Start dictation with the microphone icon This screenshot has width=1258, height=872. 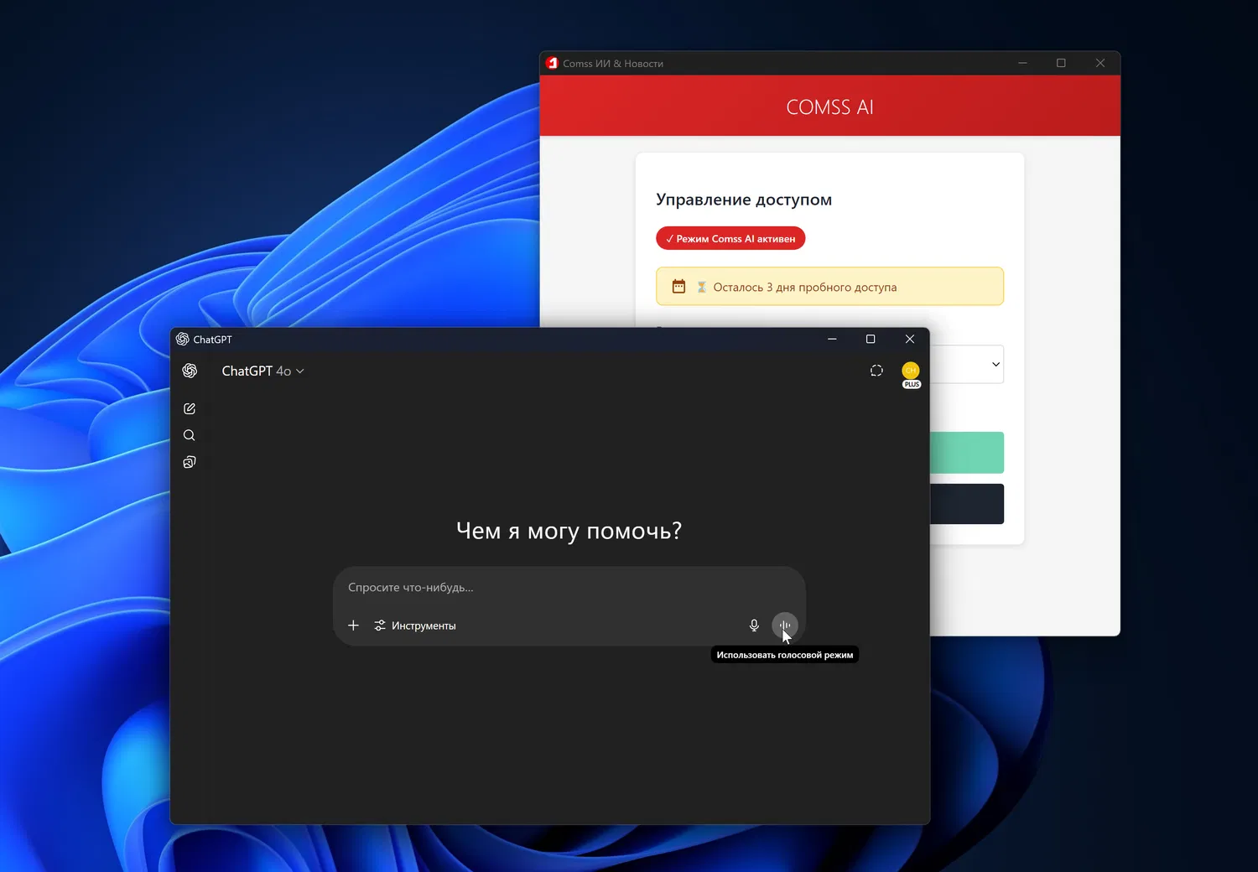[754, 625]
